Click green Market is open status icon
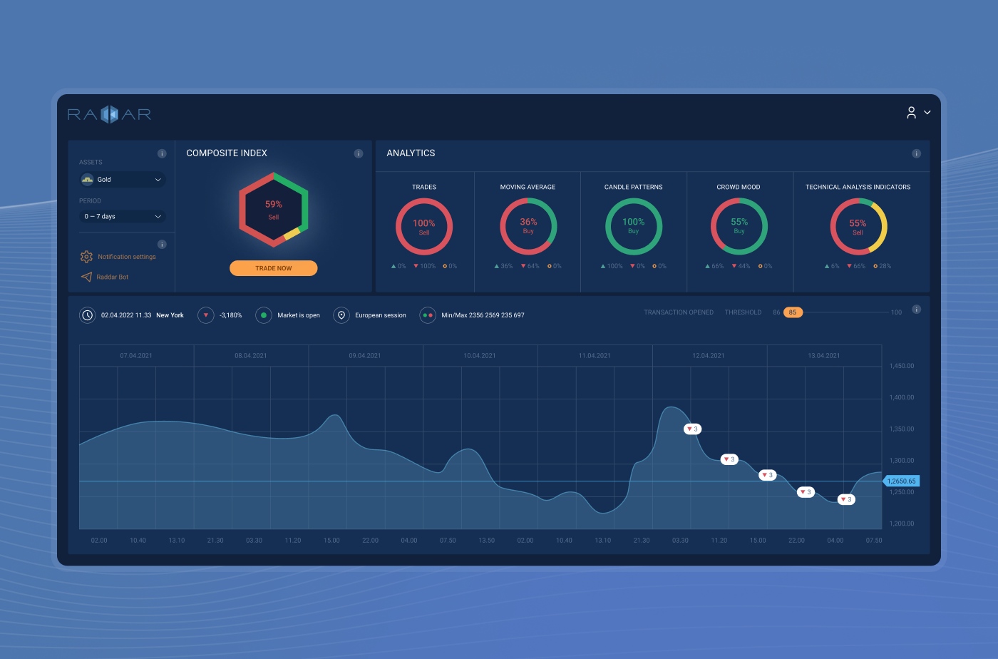Screen dimensions: 998x659 click(264, 315)
